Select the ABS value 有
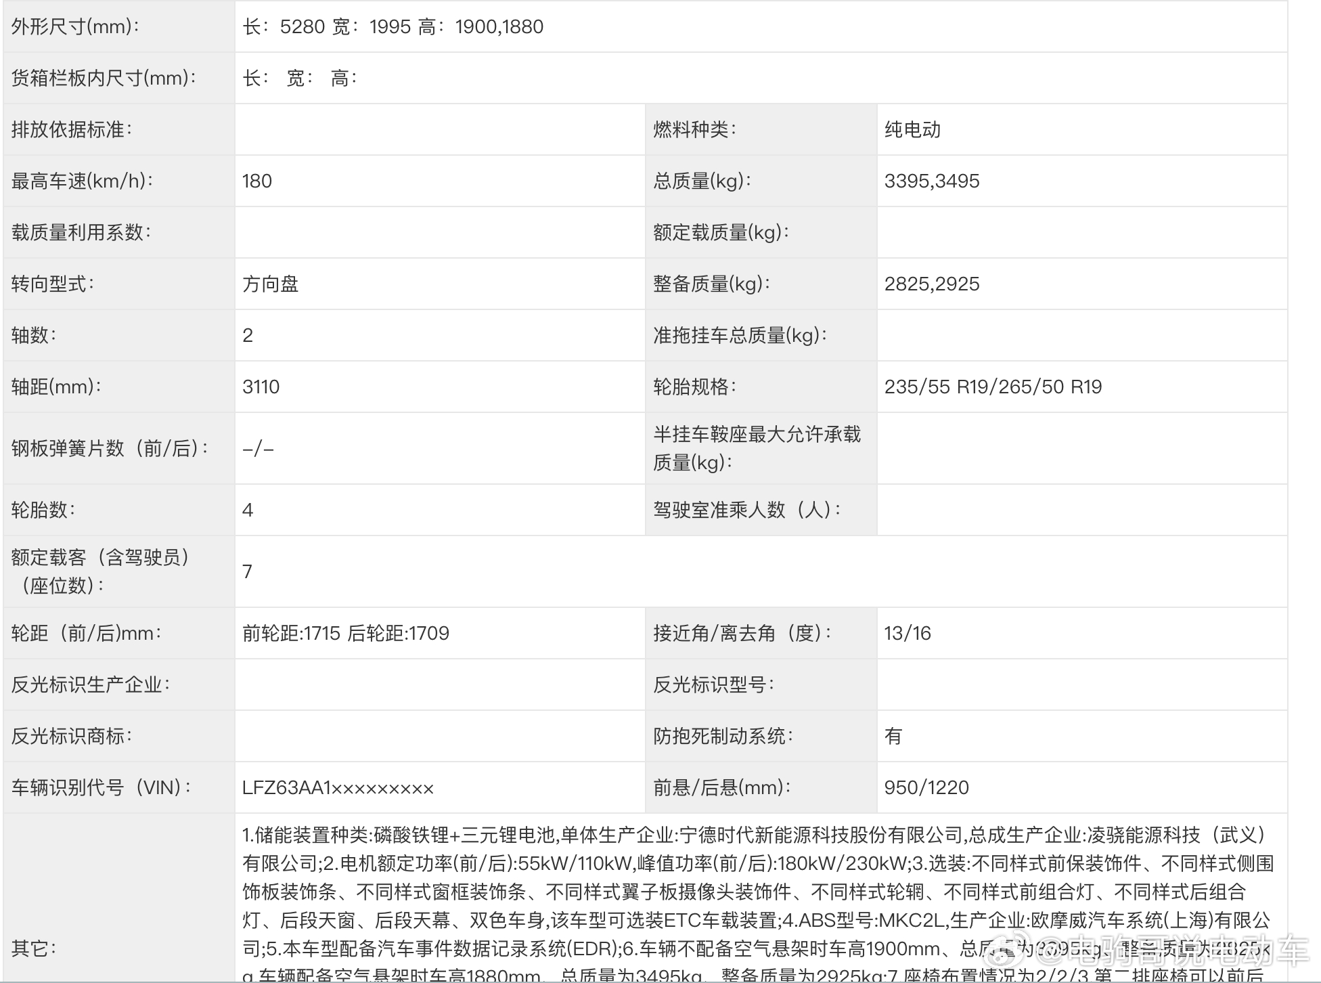The width and height of the screenshot is (1321, 983). [893, 736]
